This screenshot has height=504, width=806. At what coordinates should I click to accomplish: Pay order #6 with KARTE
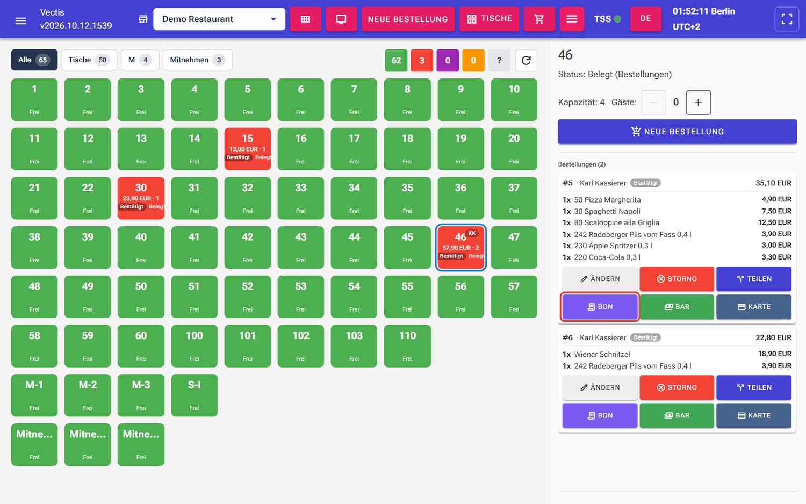[x=753, y=415]
